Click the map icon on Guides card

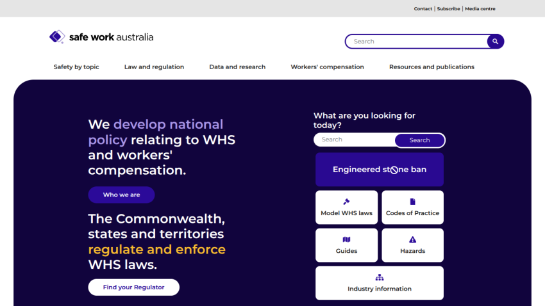pos(346,239)
